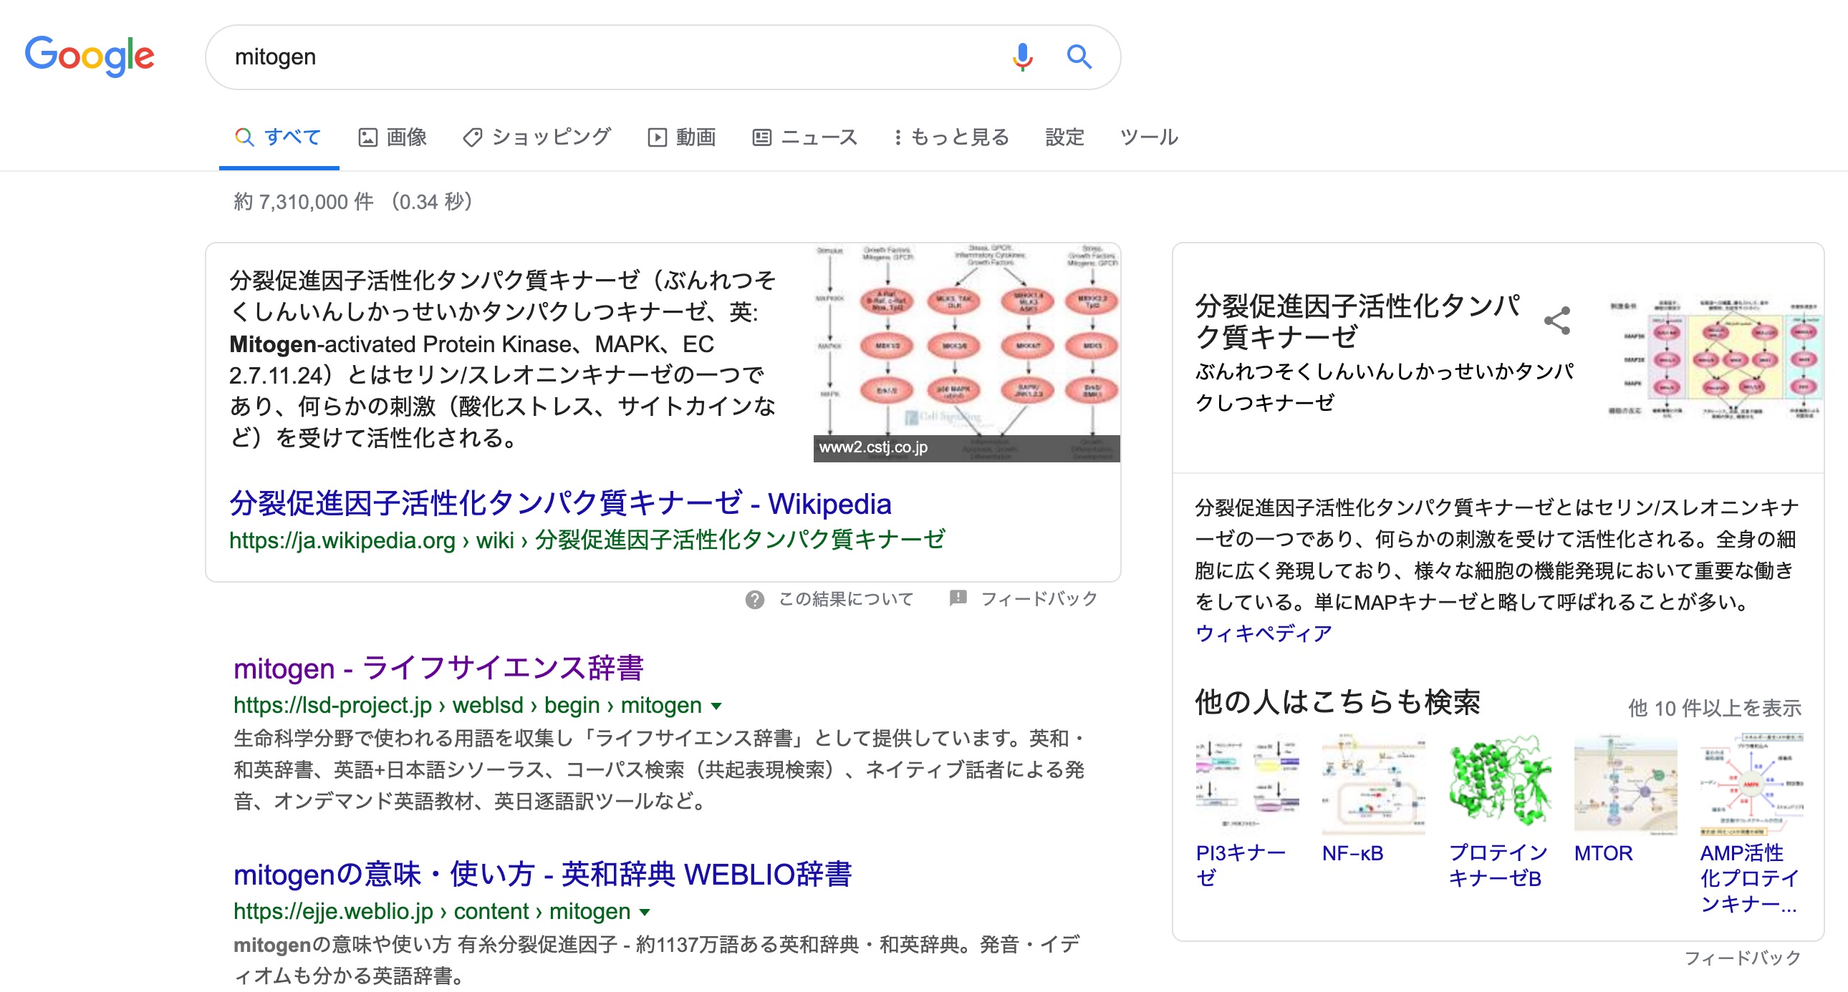Click the blue magnifier search button
This screenshot has height=992, width=1848.
[1078, 57]
